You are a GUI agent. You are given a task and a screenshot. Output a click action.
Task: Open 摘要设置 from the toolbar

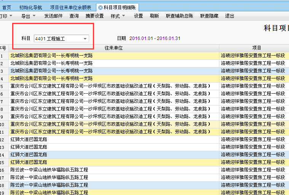coord(95,16)
